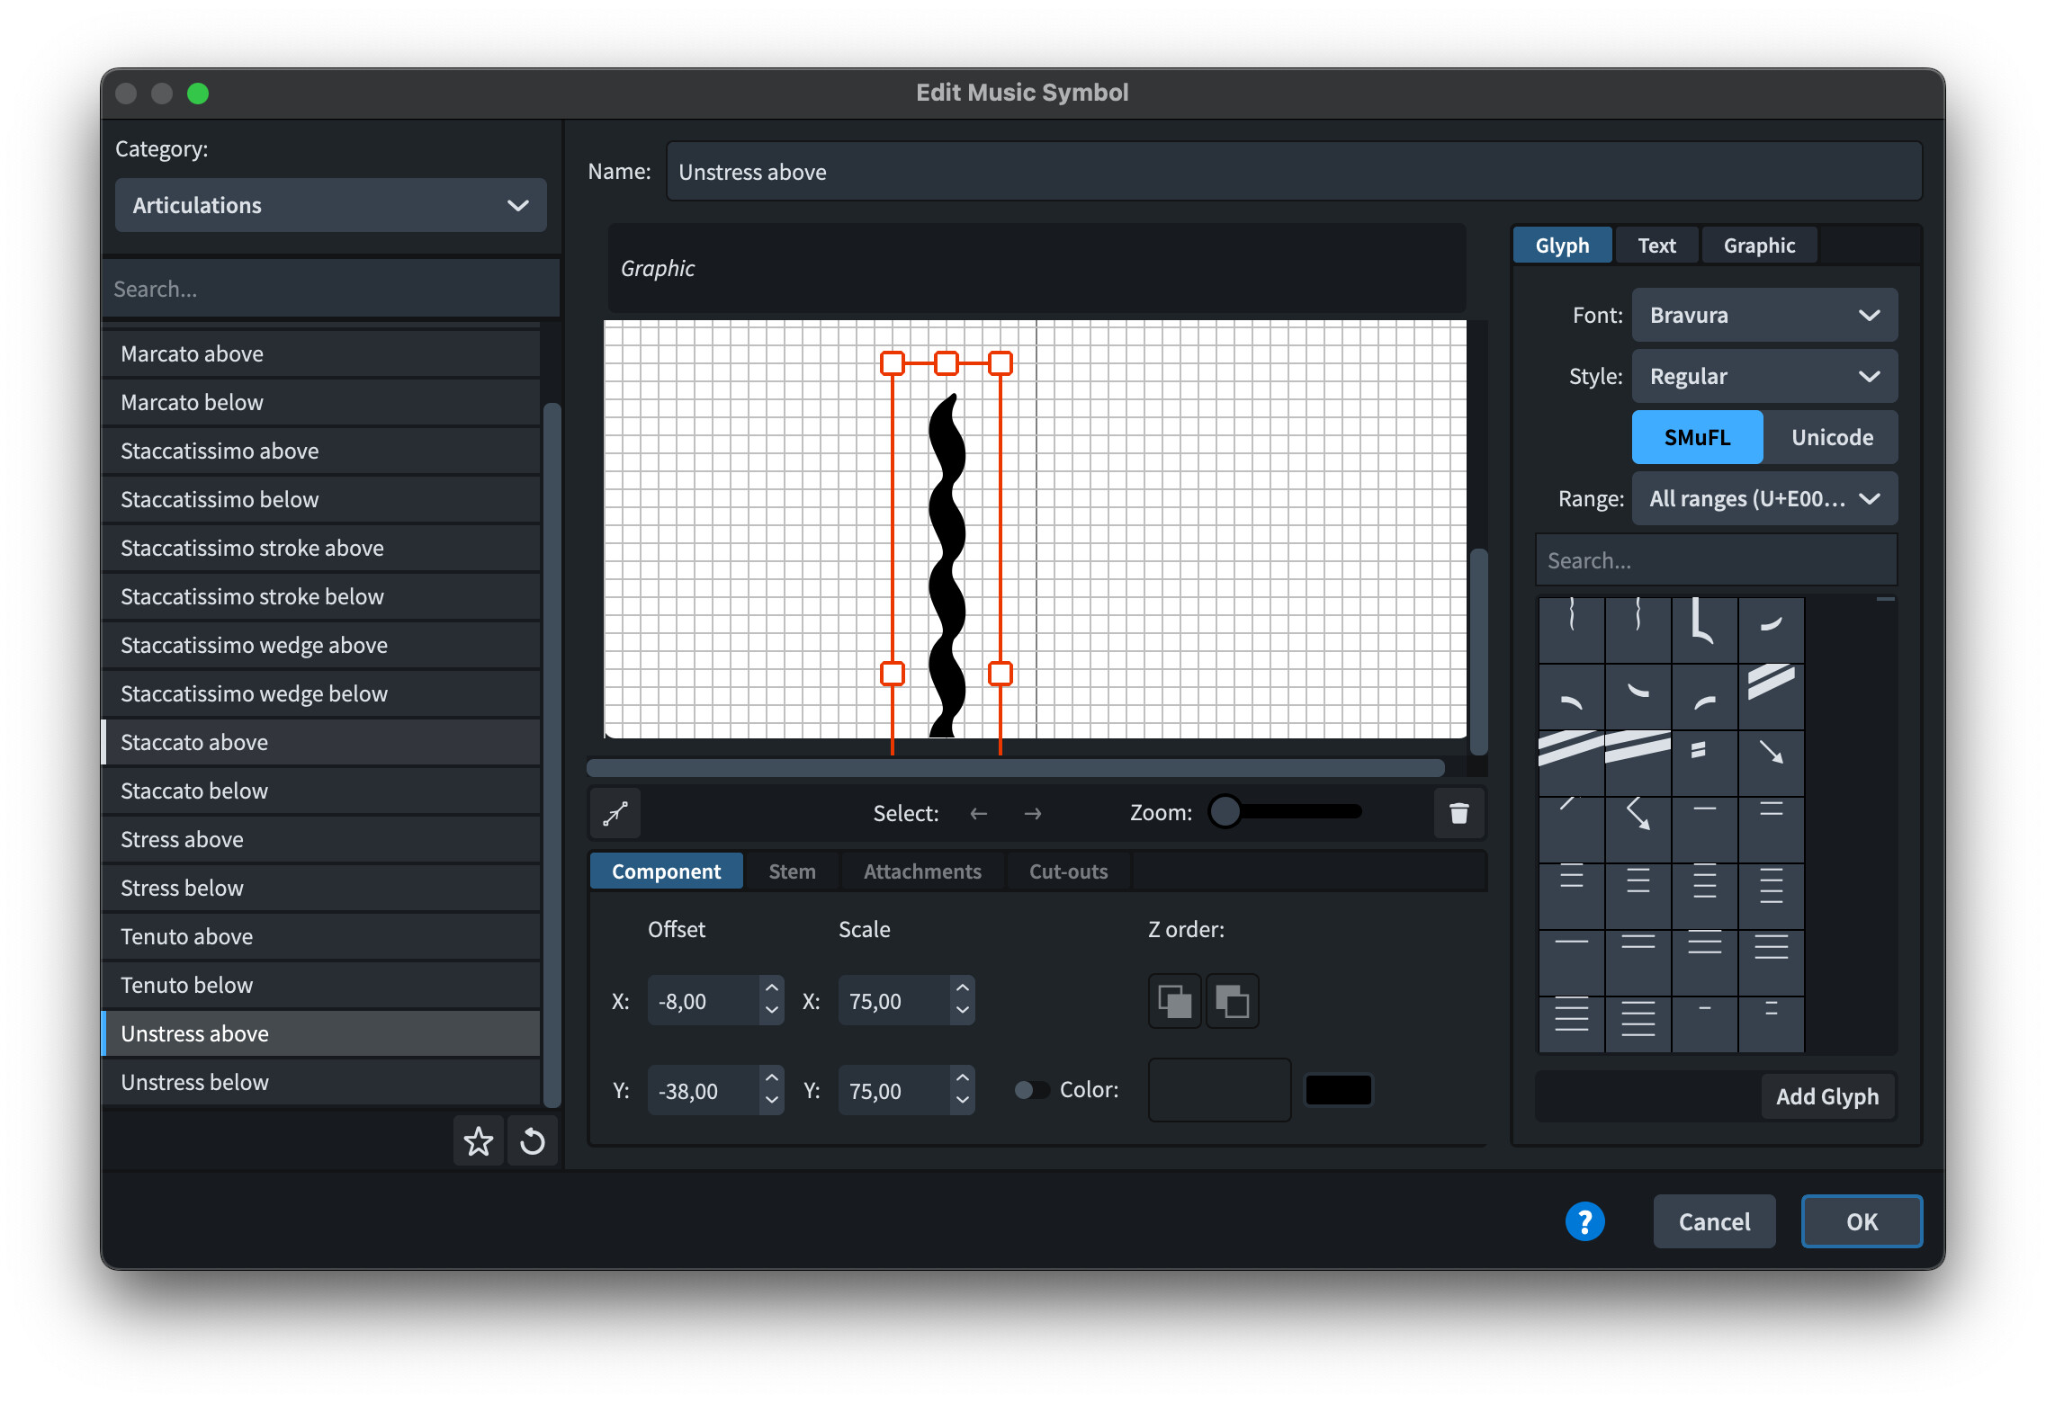Image resolution: width=2046 pixels, height=1403 pixels.
Task: Open the Articulations category dropdown
Action: [x=330, y=206]
